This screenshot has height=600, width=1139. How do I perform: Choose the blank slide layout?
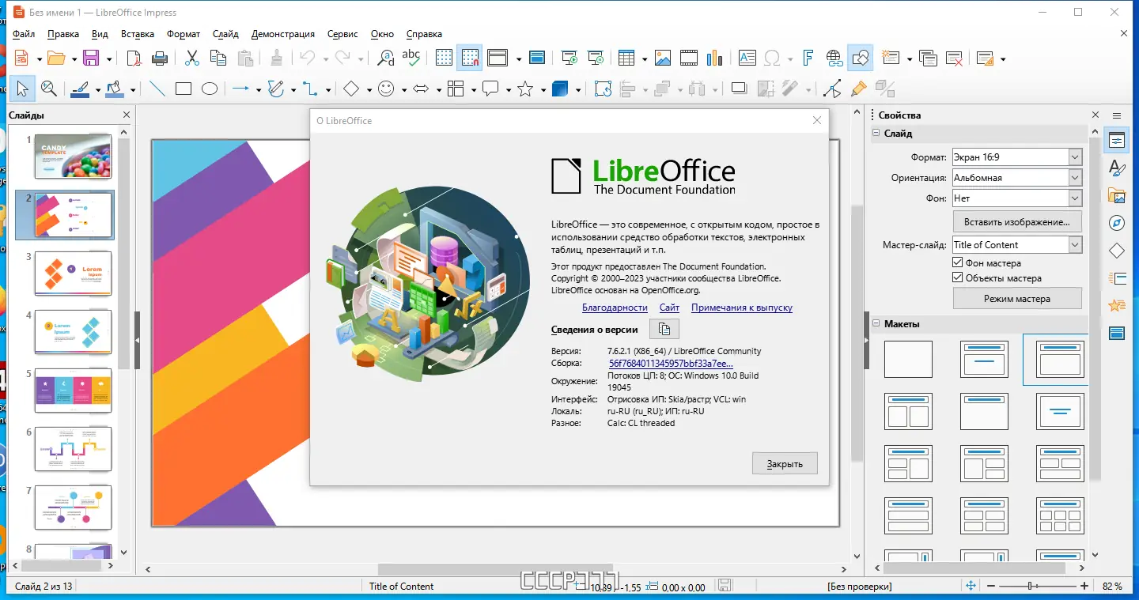908,359
